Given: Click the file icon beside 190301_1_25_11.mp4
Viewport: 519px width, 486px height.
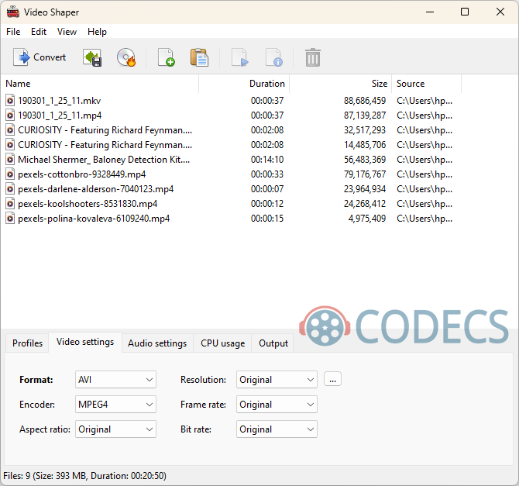Looking at the screenshot, I should point(10,115).
